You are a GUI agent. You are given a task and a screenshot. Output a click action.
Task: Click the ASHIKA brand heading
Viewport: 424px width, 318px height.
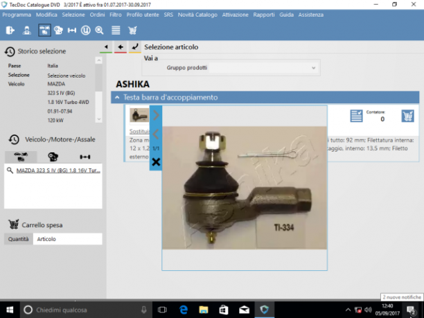click(133, 84)
